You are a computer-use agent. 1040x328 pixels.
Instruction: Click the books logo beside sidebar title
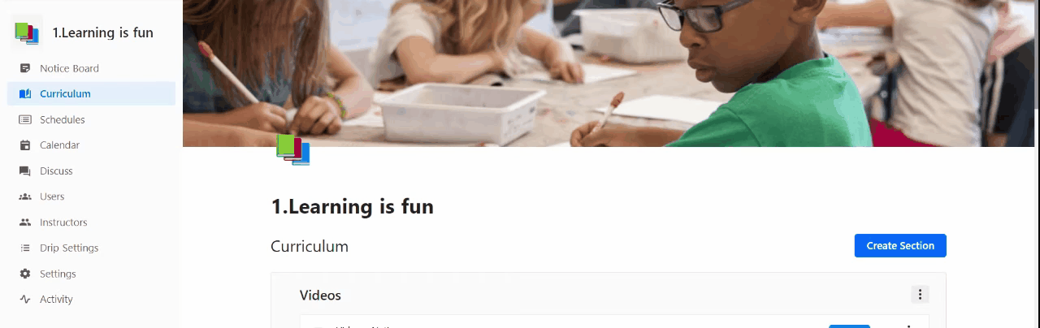pos(27,32)
